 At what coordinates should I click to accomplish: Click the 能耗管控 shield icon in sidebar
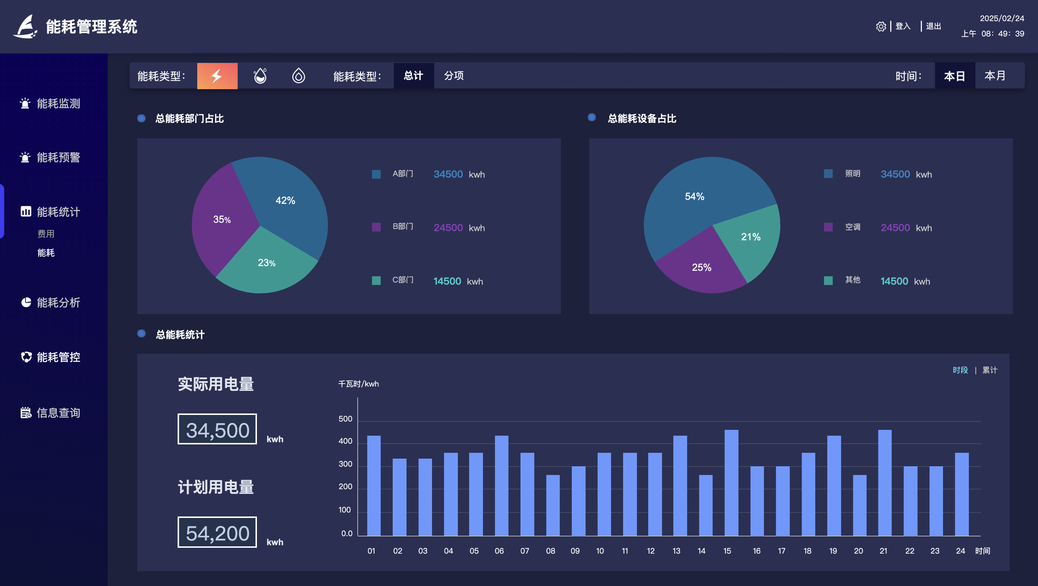tap(26, 357)
